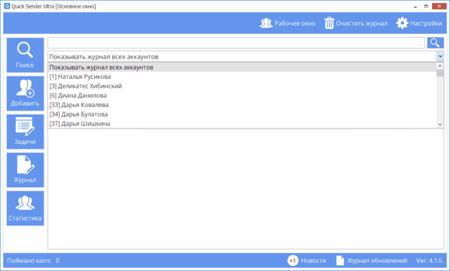Open the Задачи panel
Image resolution: width=450 pixels, height=271 pixels.
tap(25, 132)
